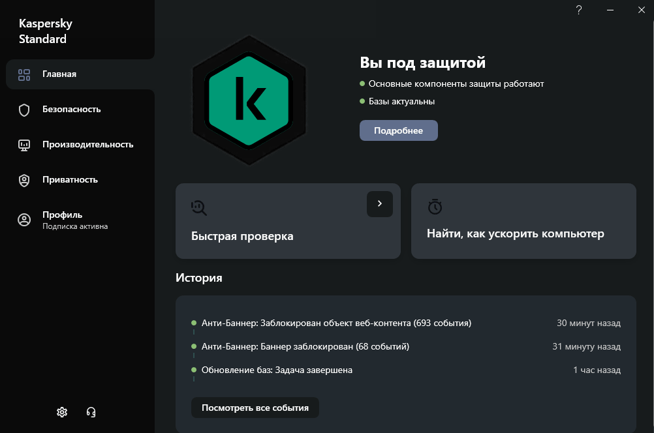Start Быстрая проверка card
The width and height of the screenshot is (654, 433).
pyautogui.click(x=288, y=221)
